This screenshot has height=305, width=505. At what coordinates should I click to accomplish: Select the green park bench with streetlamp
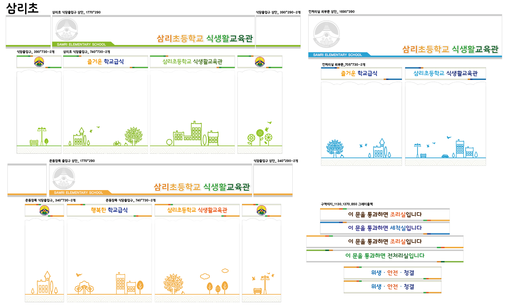(x=39, y=137)
